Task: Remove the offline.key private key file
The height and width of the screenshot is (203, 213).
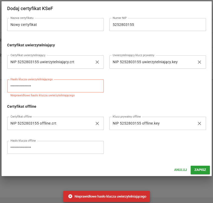Action: [200, 124]
